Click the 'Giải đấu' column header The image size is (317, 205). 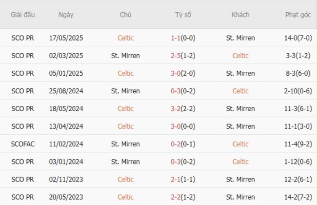click(x=23, y=15)
